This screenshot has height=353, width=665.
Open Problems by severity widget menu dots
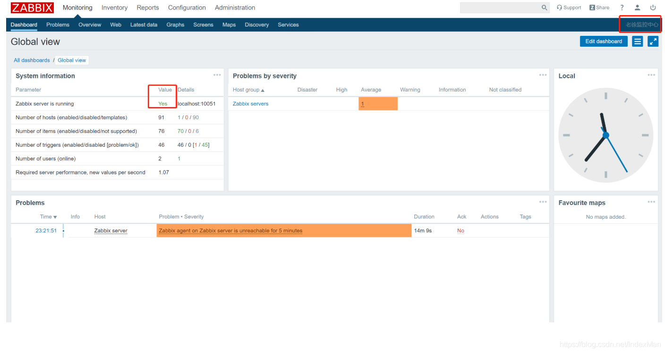pos(543,75)
